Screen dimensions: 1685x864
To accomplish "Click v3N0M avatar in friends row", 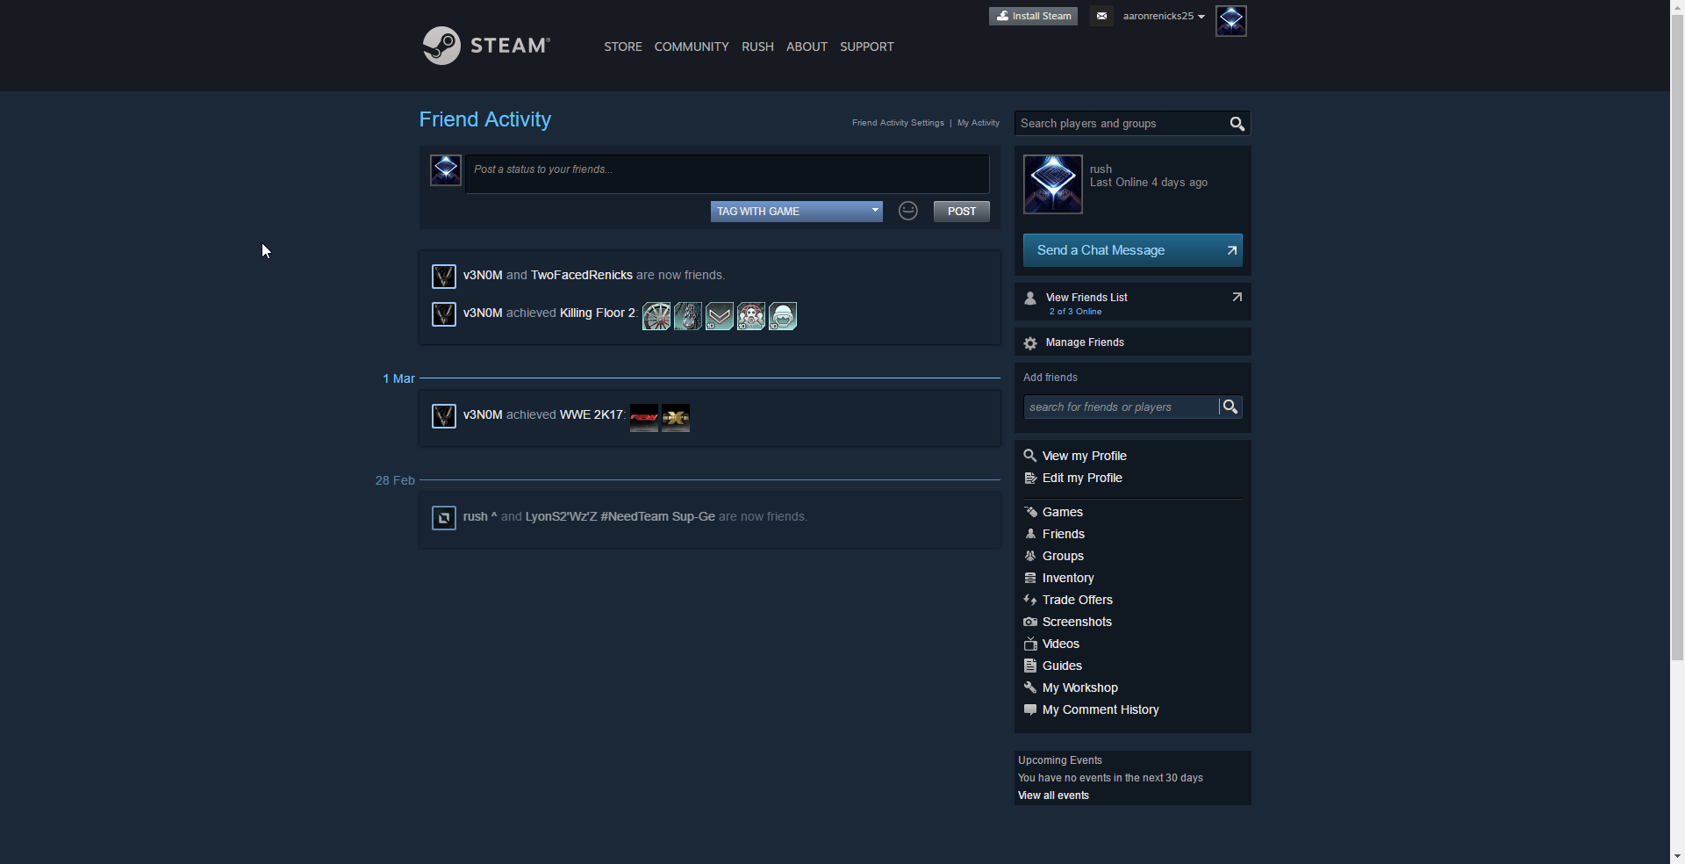I will click(444, 277).
